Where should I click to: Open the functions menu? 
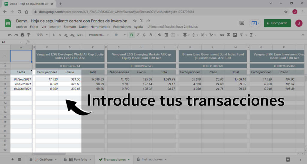(252, 35)
